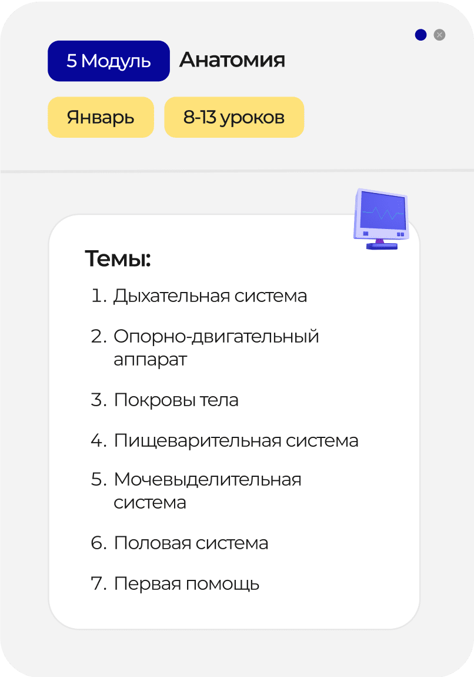Click the word система under item five
Viewport: 474px width, 677px height.
[149, 503]
